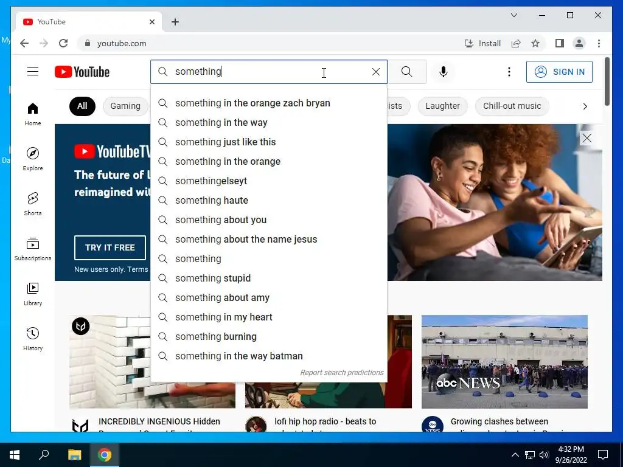Close the YouTube tab
The height and width of the screenshot is (467, 623).
point(151,22)
